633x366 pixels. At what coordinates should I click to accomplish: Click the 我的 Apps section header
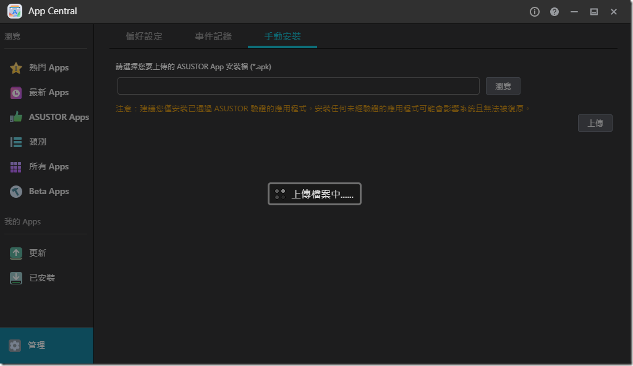(23, 222)
